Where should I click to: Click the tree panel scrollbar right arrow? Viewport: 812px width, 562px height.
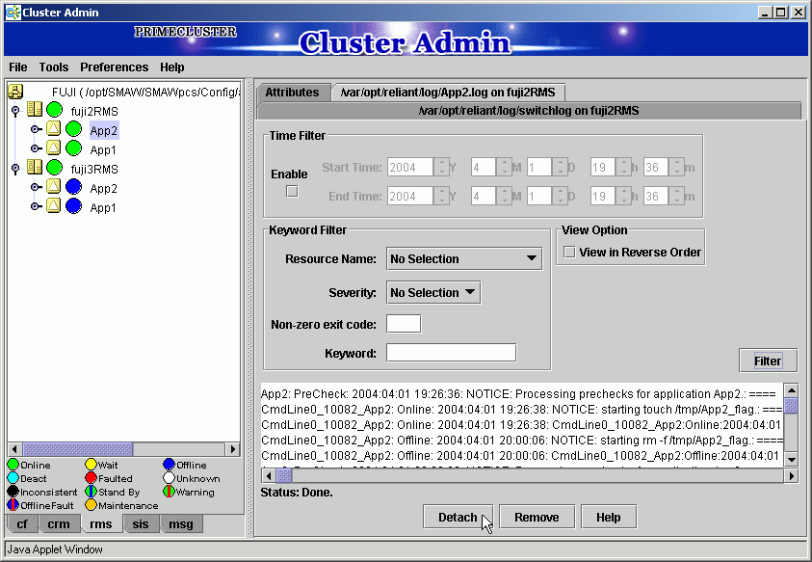[232, 449]
